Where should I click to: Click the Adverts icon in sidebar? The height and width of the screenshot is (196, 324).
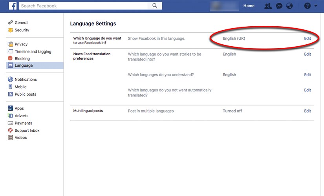(10, 116)
